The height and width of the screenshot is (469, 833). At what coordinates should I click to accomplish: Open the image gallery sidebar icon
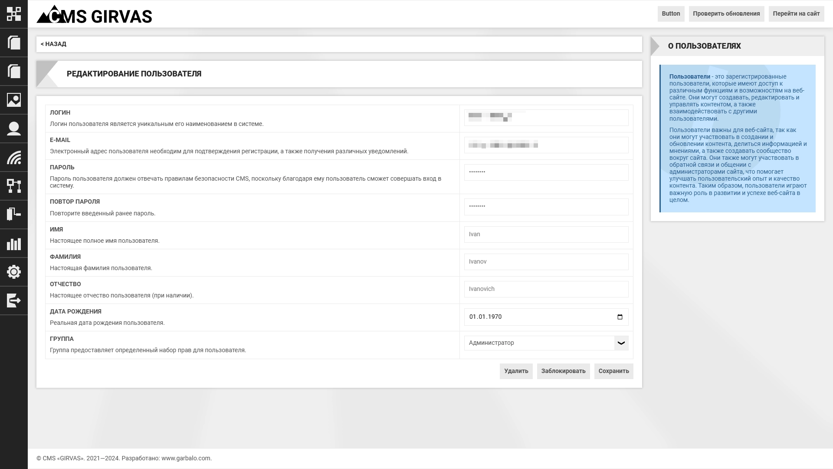pyautogui.click(x=14, y=100)
